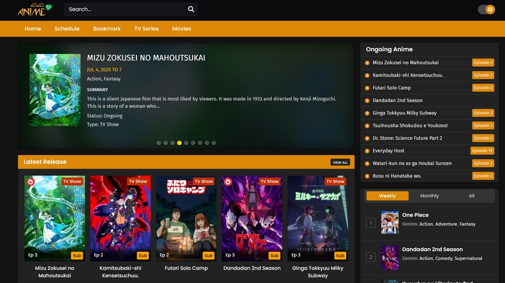The width and height of the screenshot is (505, 283).
Task: Switch to the All tab
Action: (x=471, y=196)
